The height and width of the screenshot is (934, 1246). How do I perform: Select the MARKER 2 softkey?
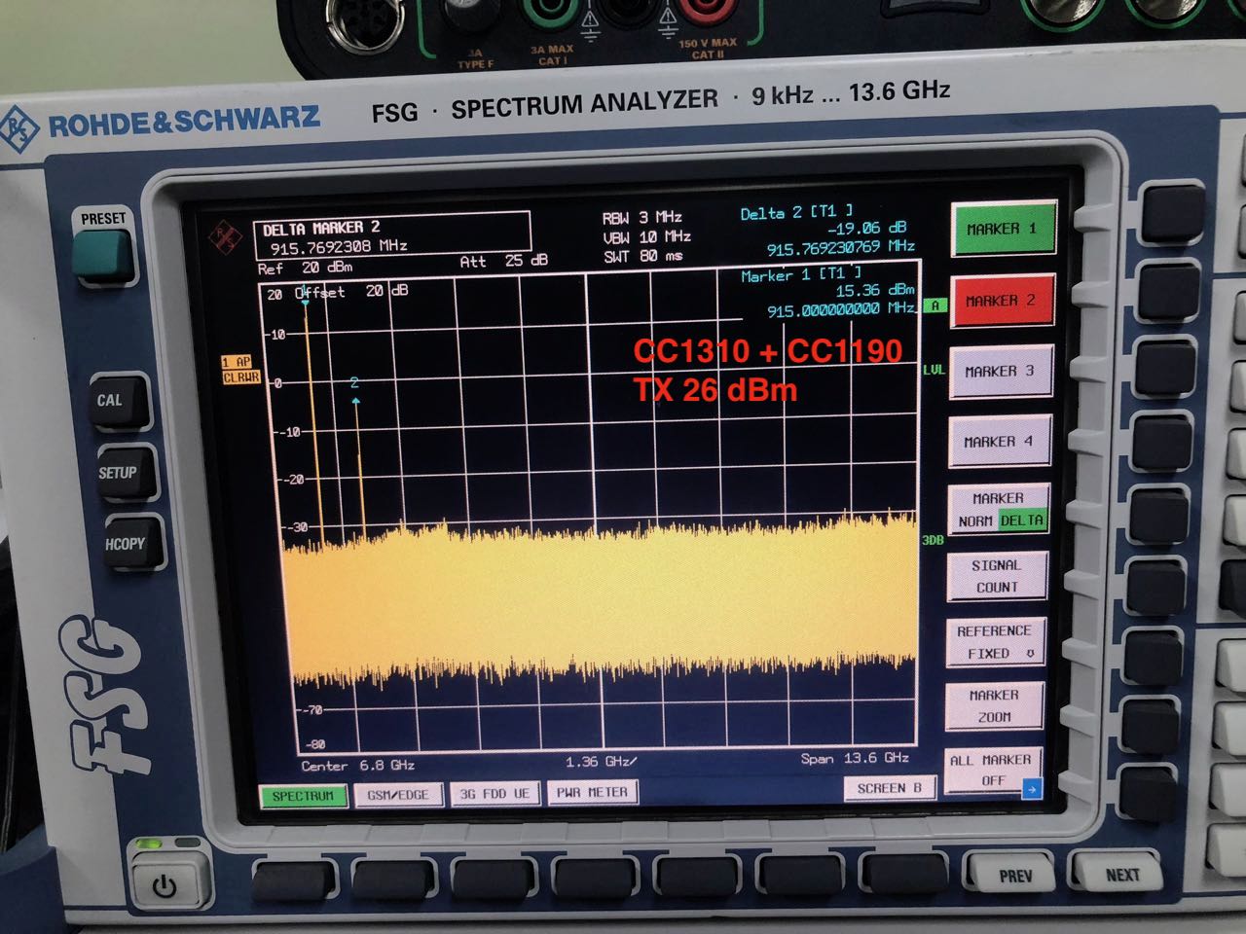pos(1001,302)
